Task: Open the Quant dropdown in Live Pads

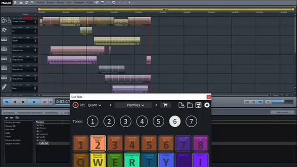Action: coord(94,105)
